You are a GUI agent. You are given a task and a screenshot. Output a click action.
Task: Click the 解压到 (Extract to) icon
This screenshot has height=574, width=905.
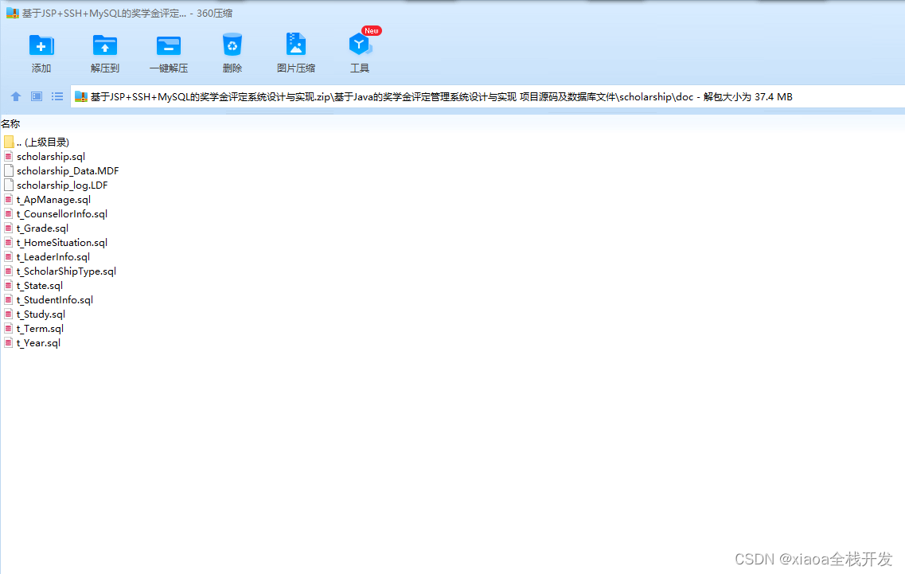coord(104,49)
